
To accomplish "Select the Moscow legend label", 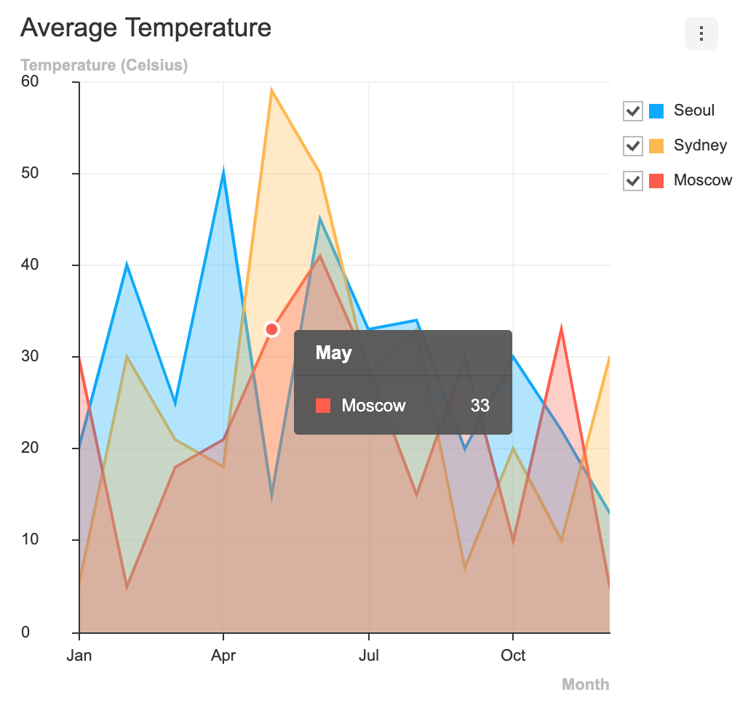I will pyautogui.click(x=703, y=180).
